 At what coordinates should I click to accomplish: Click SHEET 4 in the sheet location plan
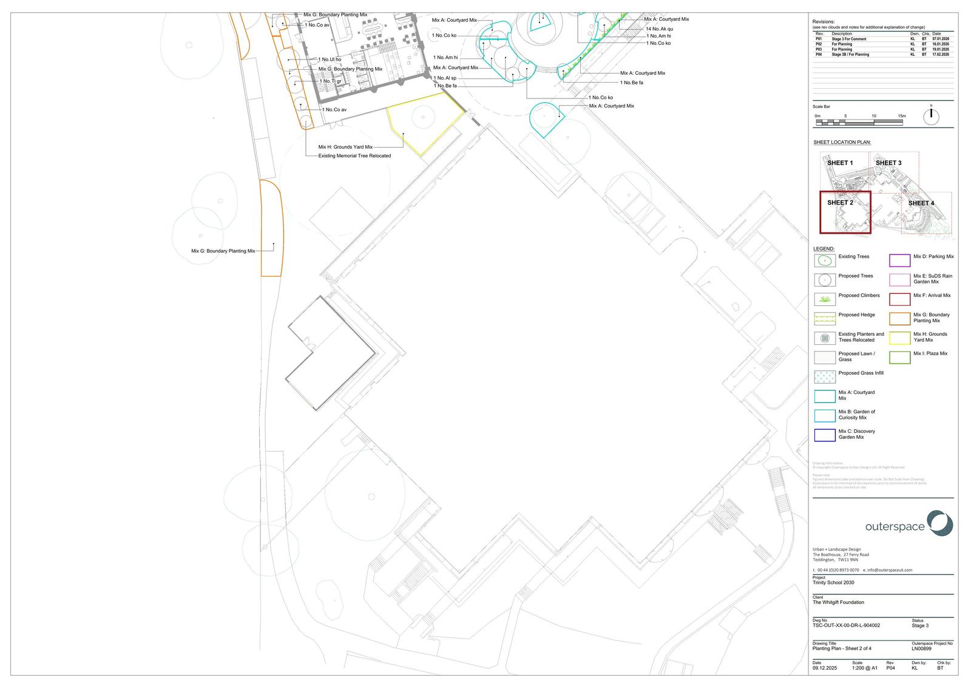click(921, 203)
